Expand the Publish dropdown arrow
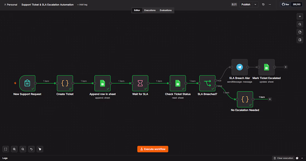 coord(255,4)
